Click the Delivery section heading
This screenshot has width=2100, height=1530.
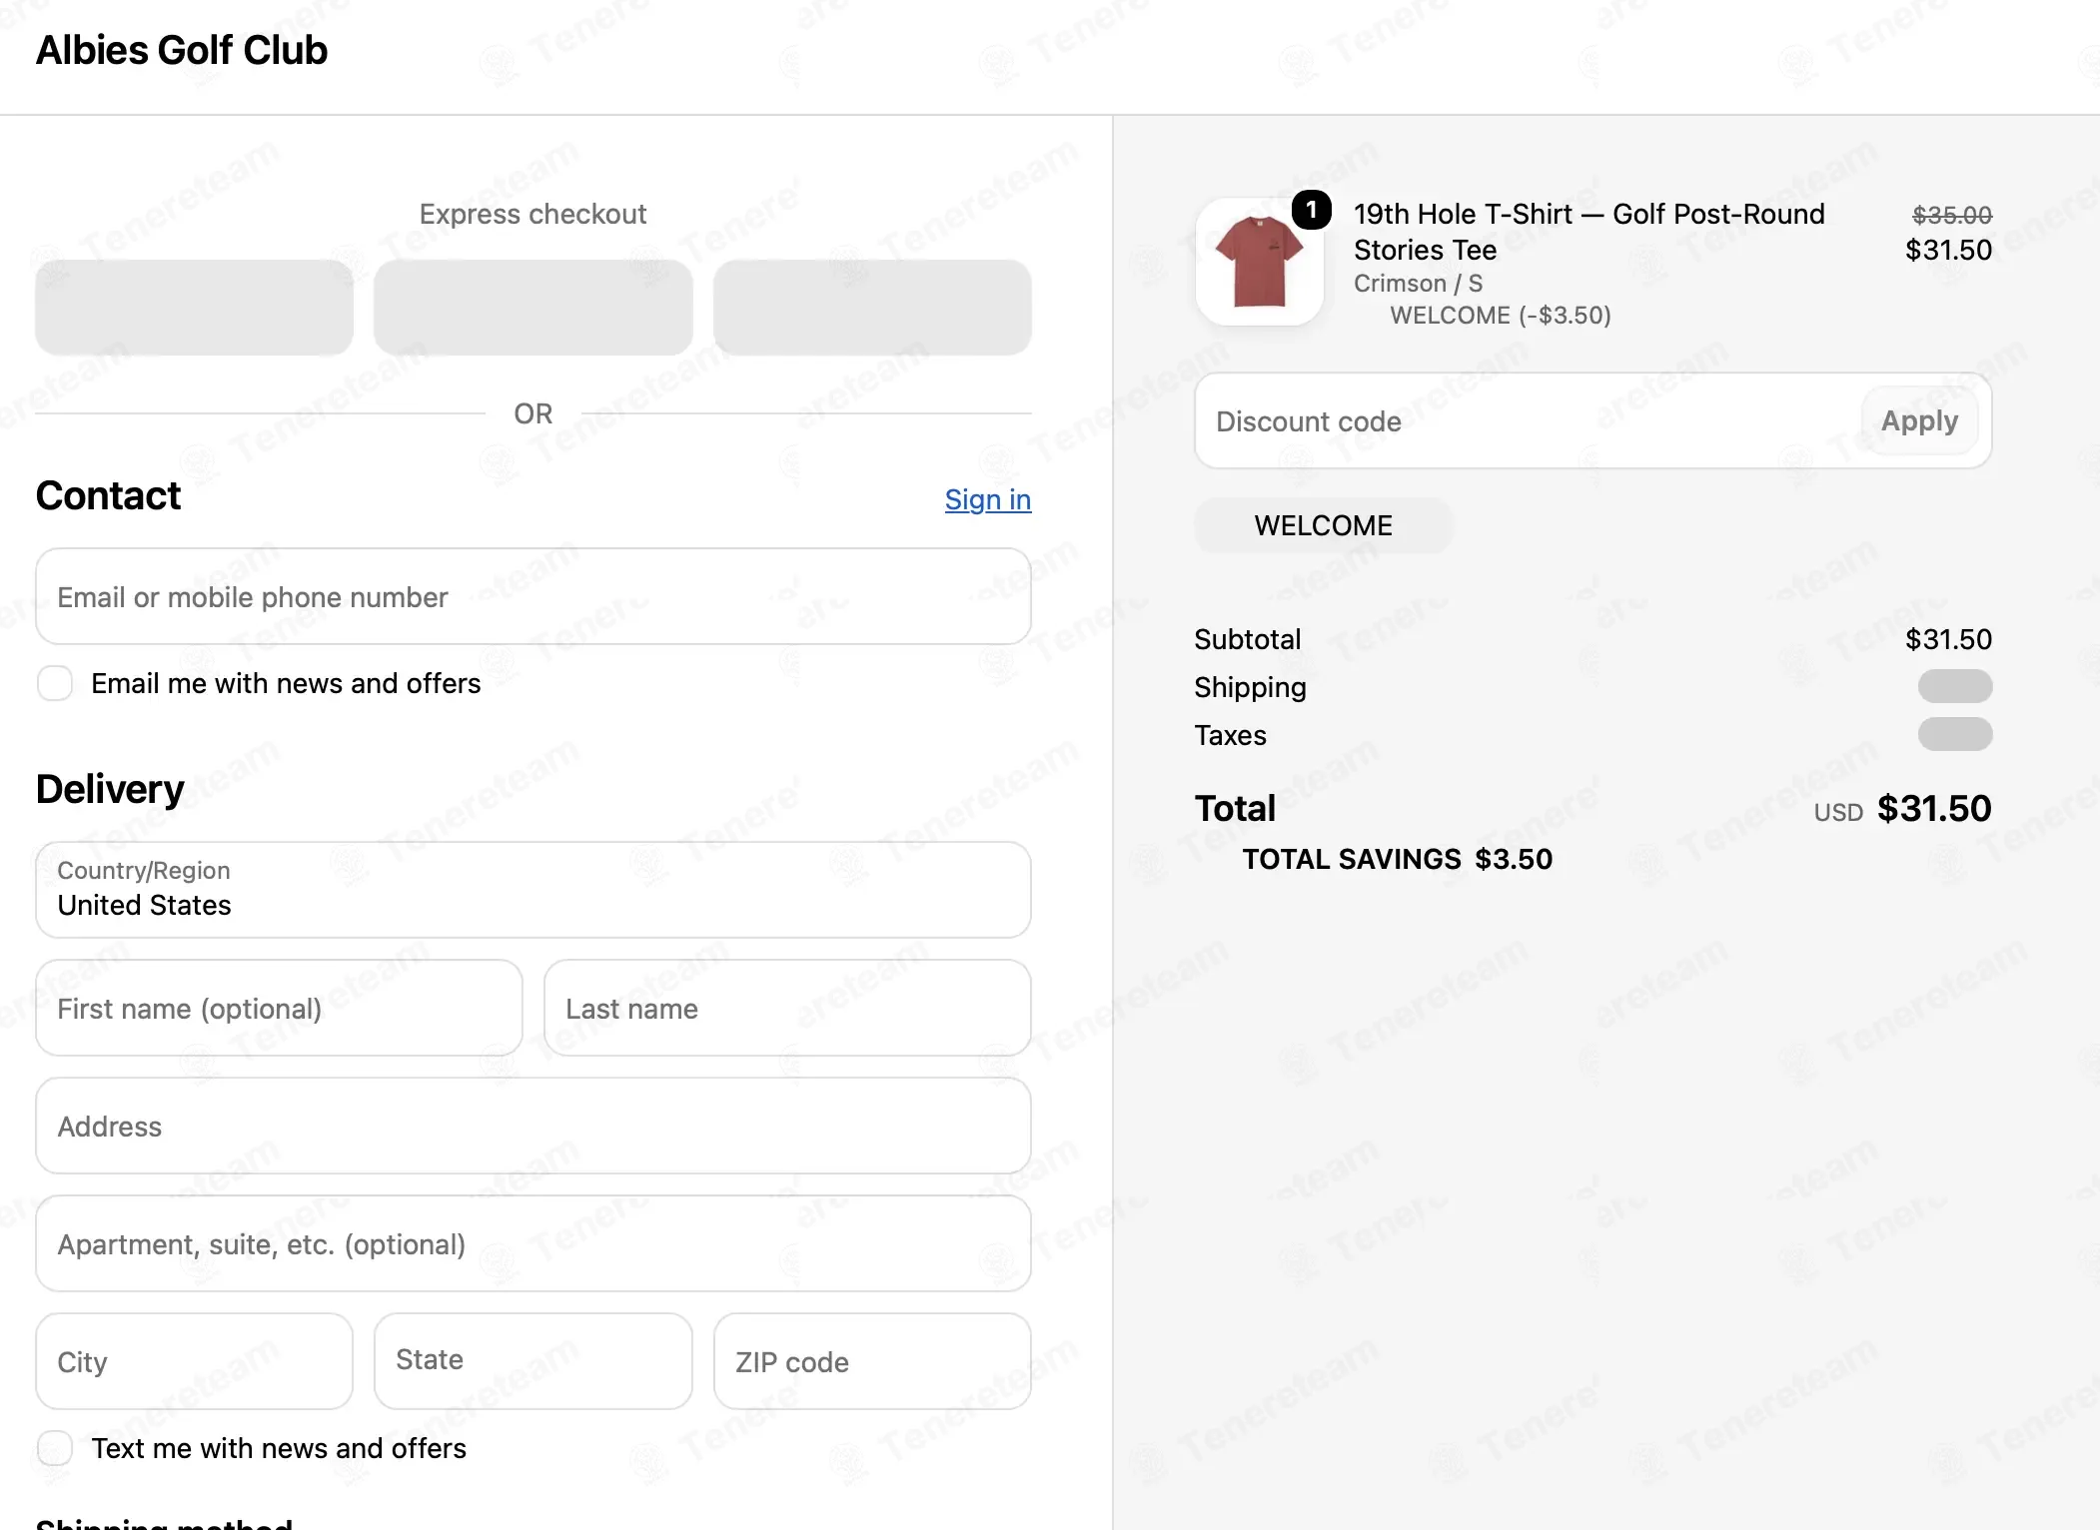[110, 789]
